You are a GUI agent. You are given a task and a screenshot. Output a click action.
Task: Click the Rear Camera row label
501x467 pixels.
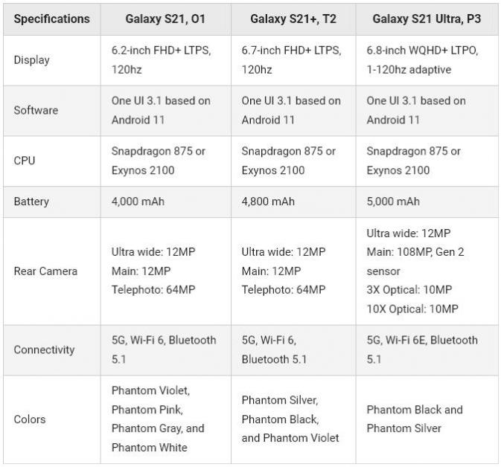tap(45, 271)
